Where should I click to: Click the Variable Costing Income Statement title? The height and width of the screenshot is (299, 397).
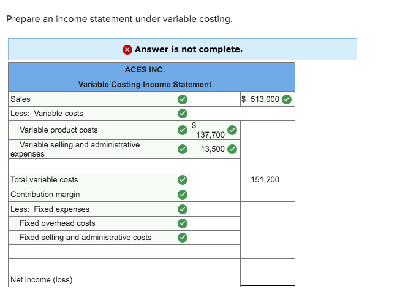point(145,84)
